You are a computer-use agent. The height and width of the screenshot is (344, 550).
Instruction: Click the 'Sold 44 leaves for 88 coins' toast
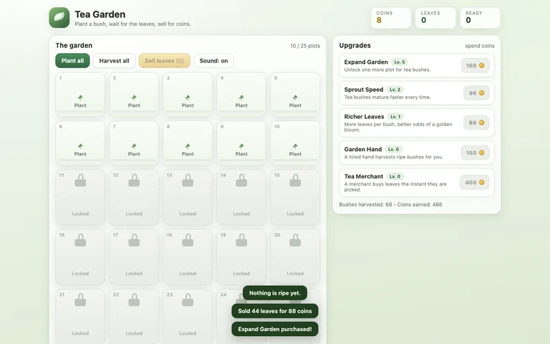pyautogui.click(x=275, y=311)
